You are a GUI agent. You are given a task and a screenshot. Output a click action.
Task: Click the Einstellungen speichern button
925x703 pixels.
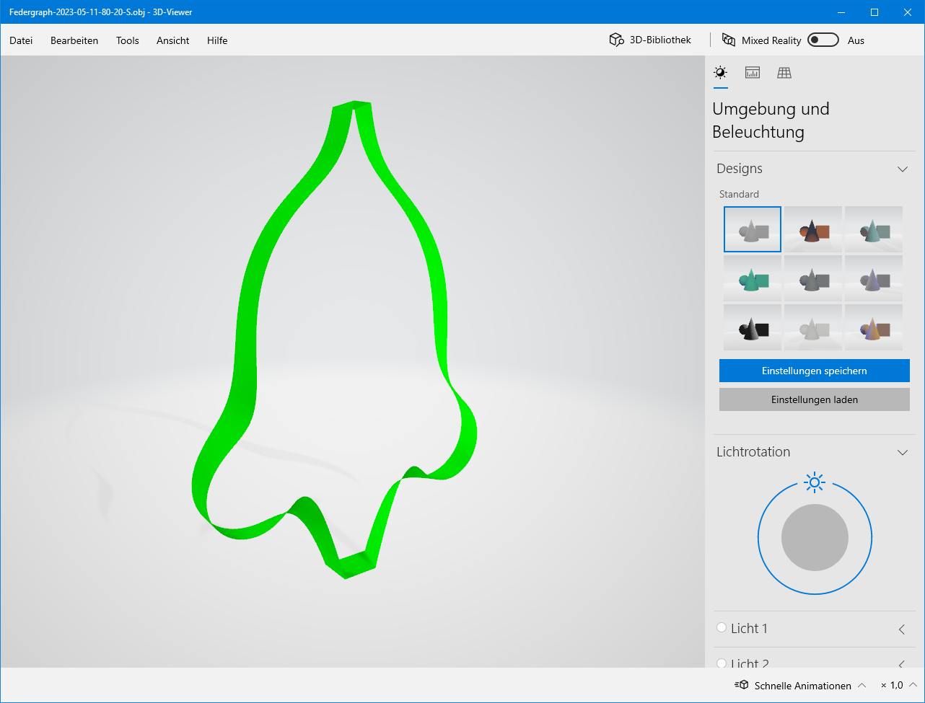click(x=814, y=371)
